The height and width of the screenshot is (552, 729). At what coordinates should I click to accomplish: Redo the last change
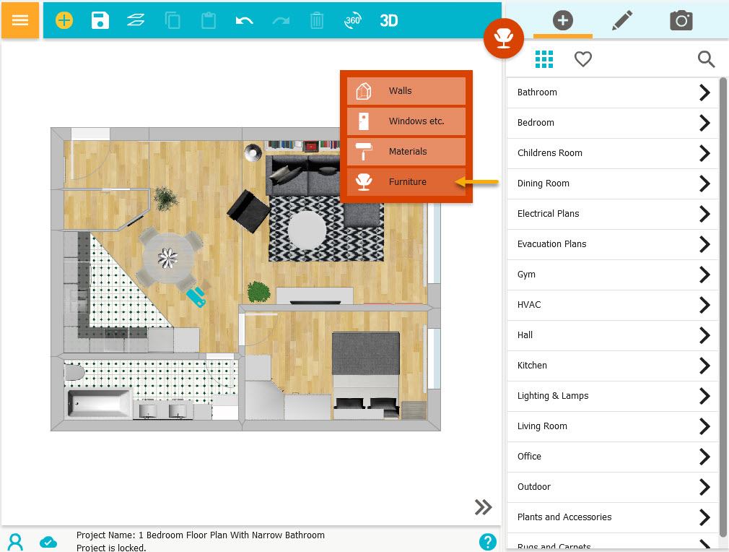[x=280, y=20]
